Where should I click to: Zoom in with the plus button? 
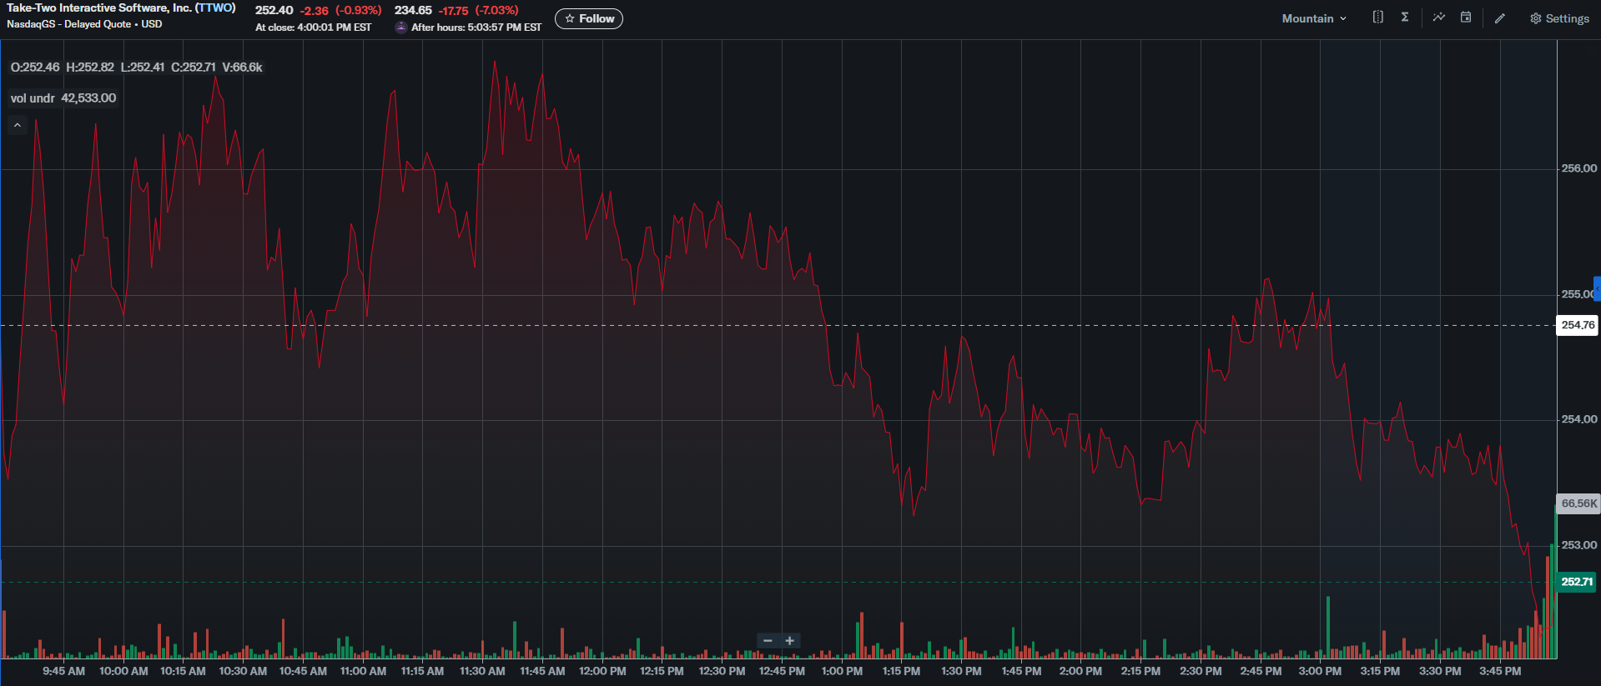[x=790, y=640]
